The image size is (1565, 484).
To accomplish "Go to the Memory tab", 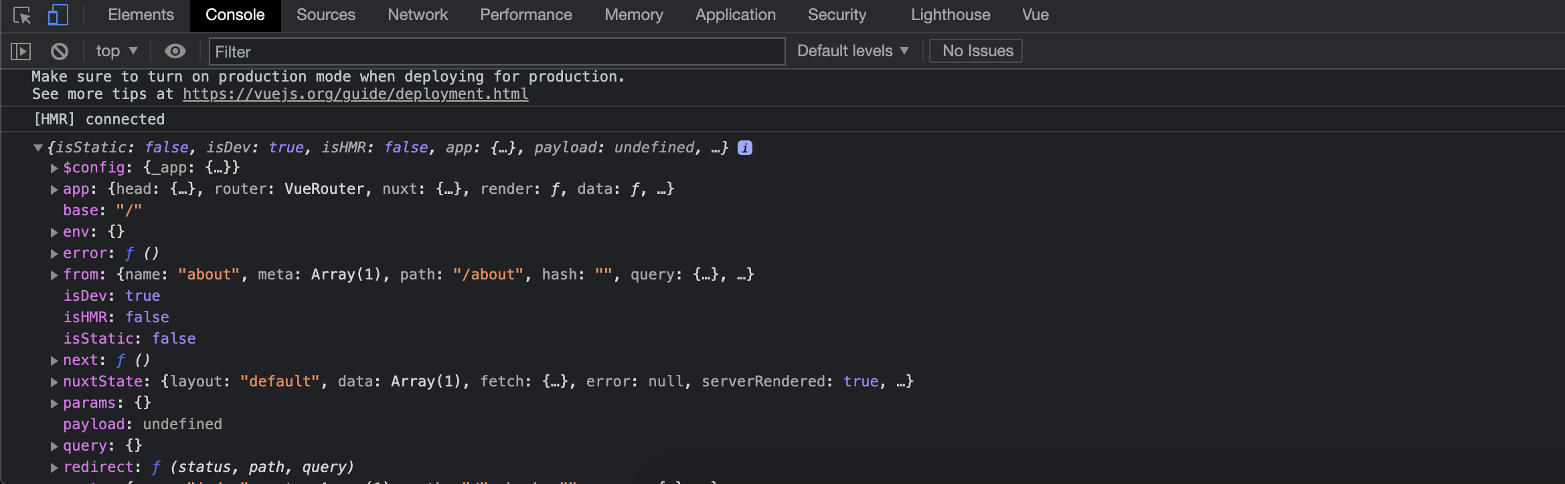I will click(634, 15).
